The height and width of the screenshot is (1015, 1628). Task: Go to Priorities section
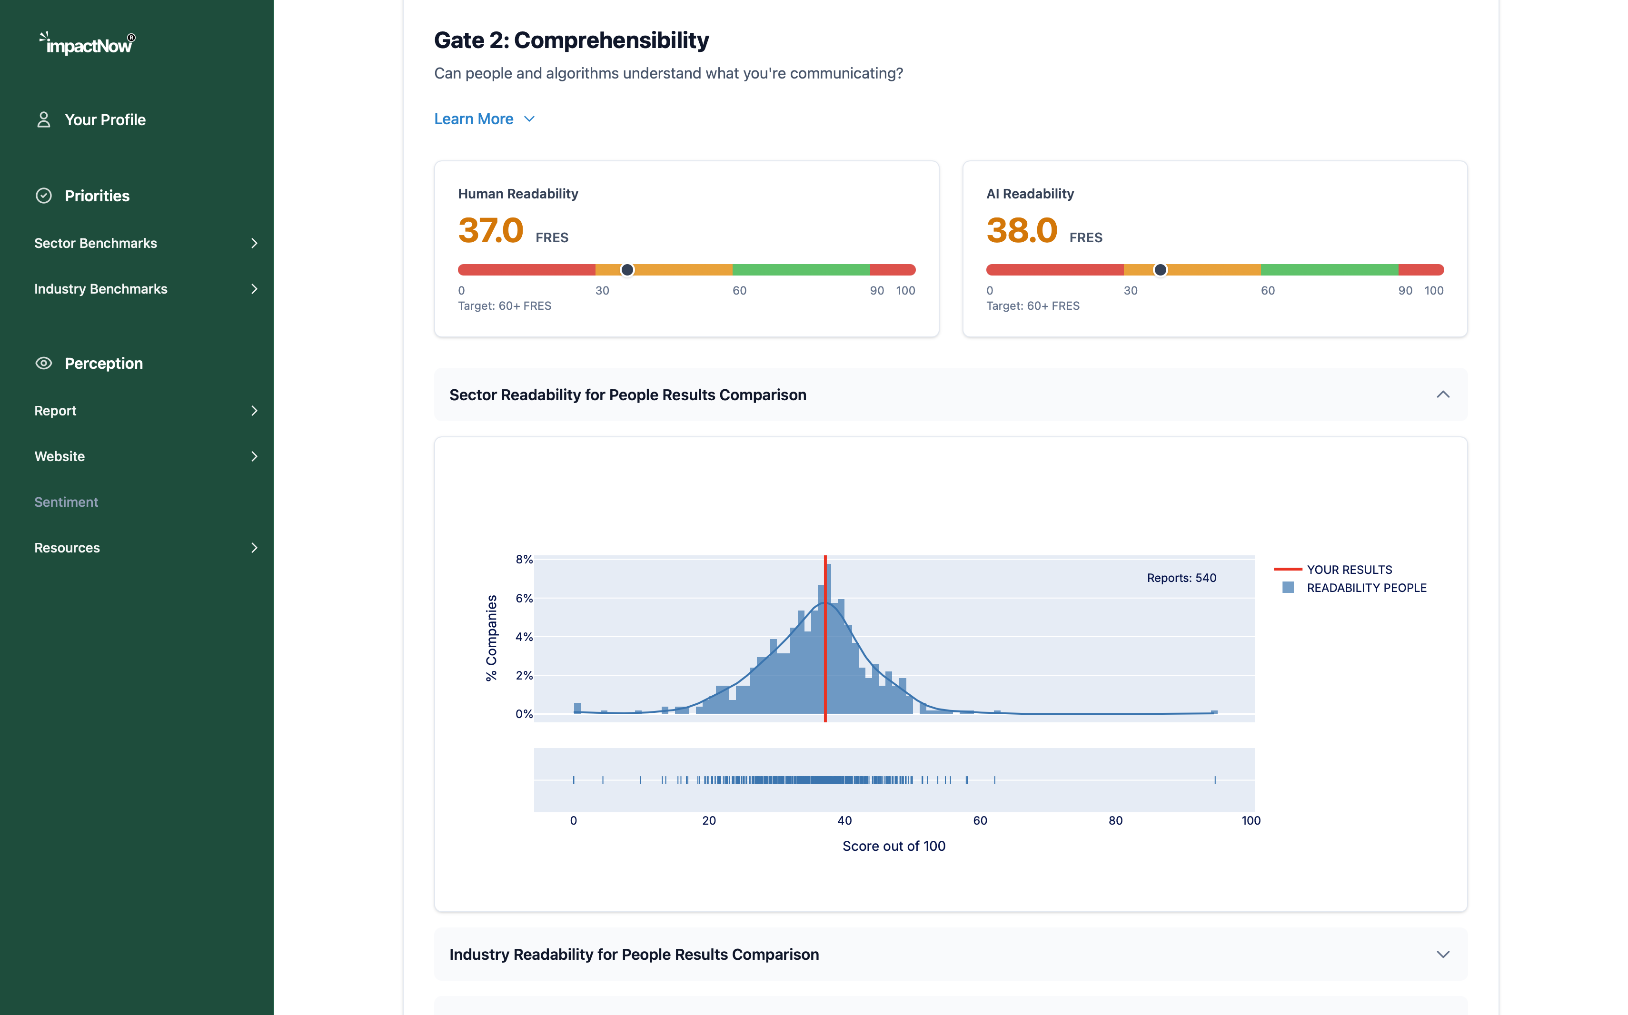pos(97,196)
